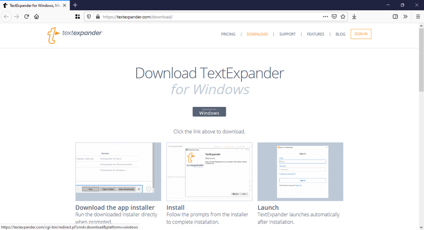This screenshot has height=230, width=424.
Task: Click the Download the app installer screenshot thumbnail
Action: [x=118, y=172]
